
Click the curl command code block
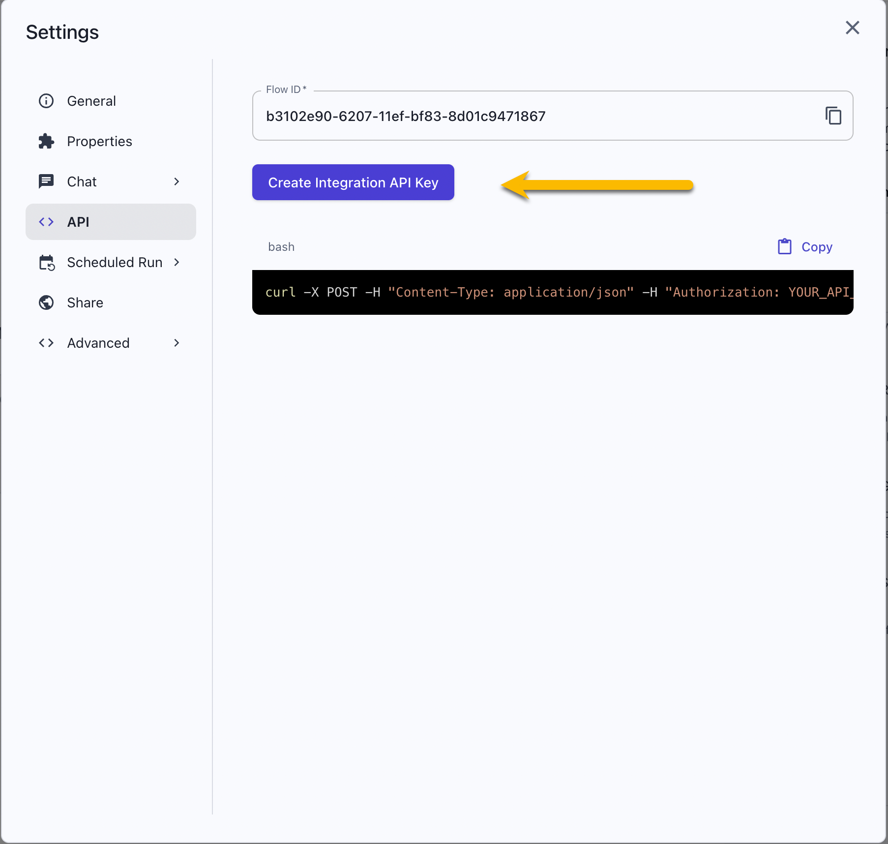tap(552, 292)
